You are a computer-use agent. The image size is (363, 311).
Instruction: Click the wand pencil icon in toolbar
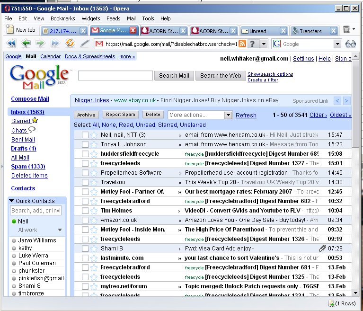click(x=85, y=43)
